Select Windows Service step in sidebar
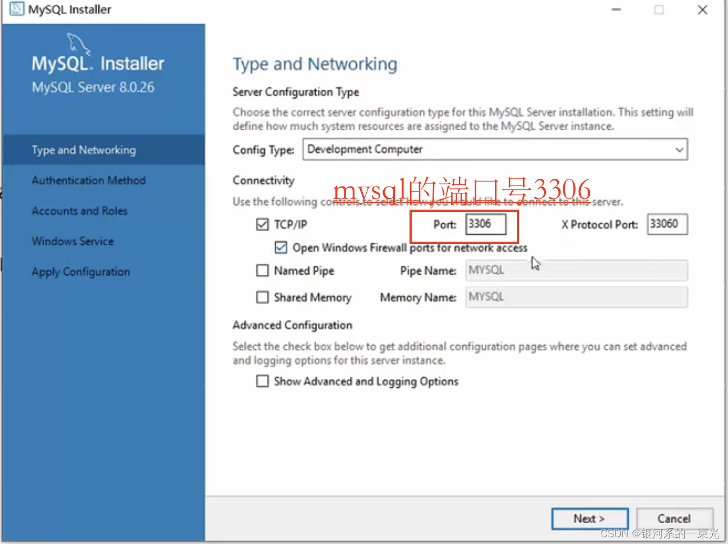Screen dimensions: 728x544 point(73,241)
